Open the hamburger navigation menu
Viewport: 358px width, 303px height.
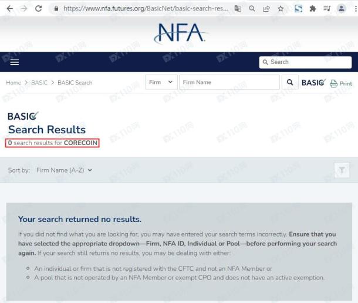[15, 62]
